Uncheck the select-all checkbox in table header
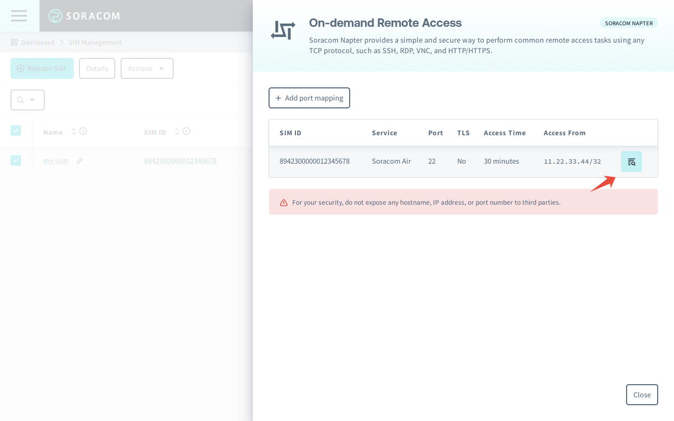Image resolution: width=674 pixels, height=421 pixels. [x=16, y=130]
